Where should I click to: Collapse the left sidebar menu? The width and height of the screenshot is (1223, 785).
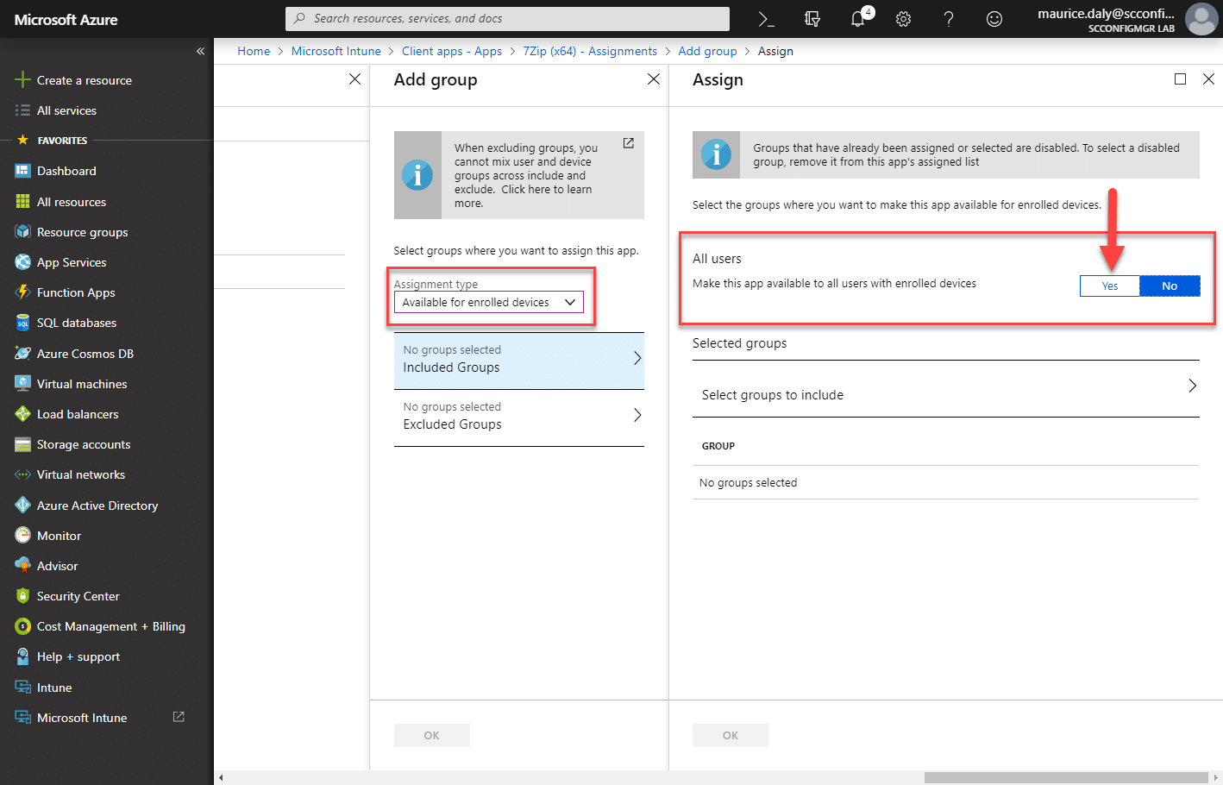pos(200,51)
